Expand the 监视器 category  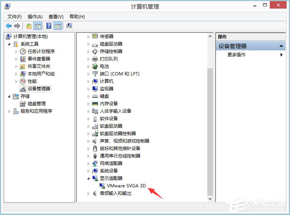click(x=88, y=89)
